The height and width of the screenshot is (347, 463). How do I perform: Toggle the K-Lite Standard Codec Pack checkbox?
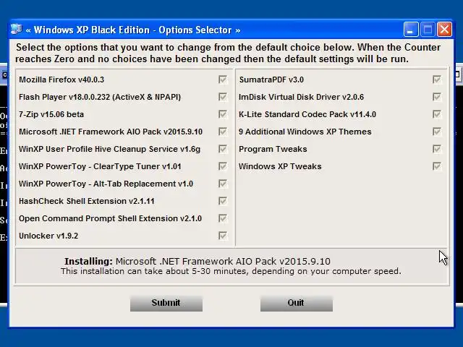coord(437,114)
